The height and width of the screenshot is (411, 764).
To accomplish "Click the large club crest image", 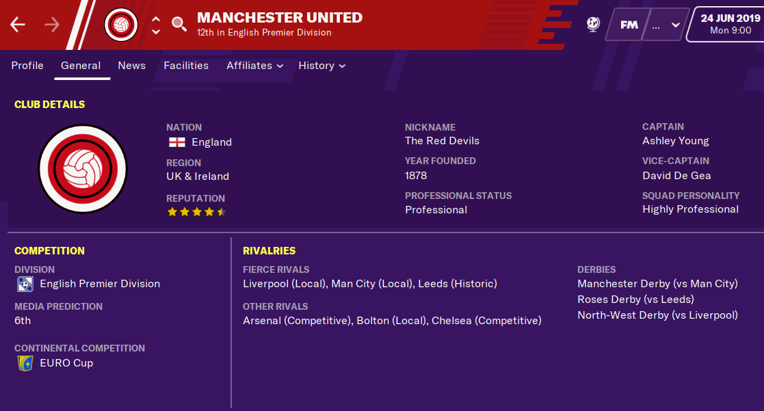I will pyautogui.click(x=83, y=169).
